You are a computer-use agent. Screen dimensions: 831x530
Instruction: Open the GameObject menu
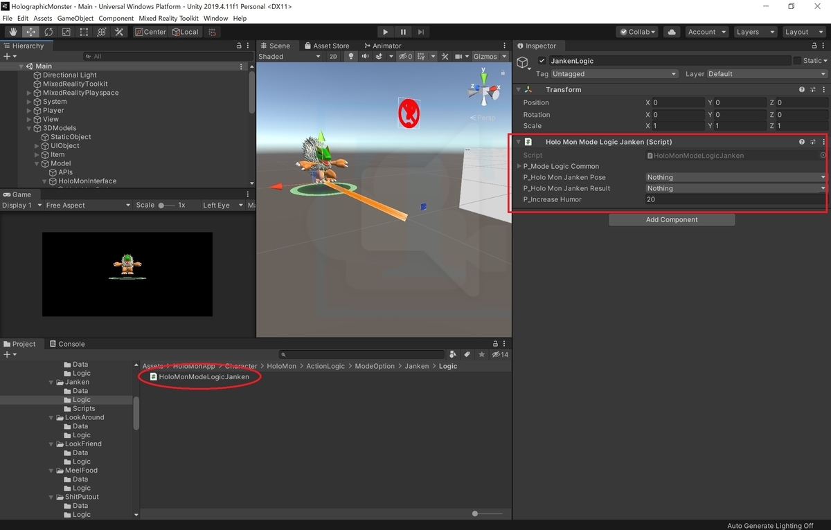pos(75,18)
